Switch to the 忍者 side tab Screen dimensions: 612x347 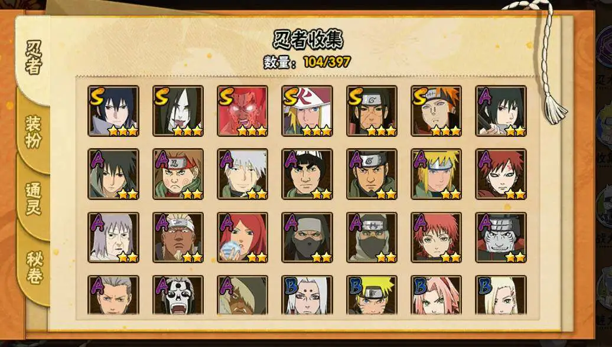click(x=34, y=58)
